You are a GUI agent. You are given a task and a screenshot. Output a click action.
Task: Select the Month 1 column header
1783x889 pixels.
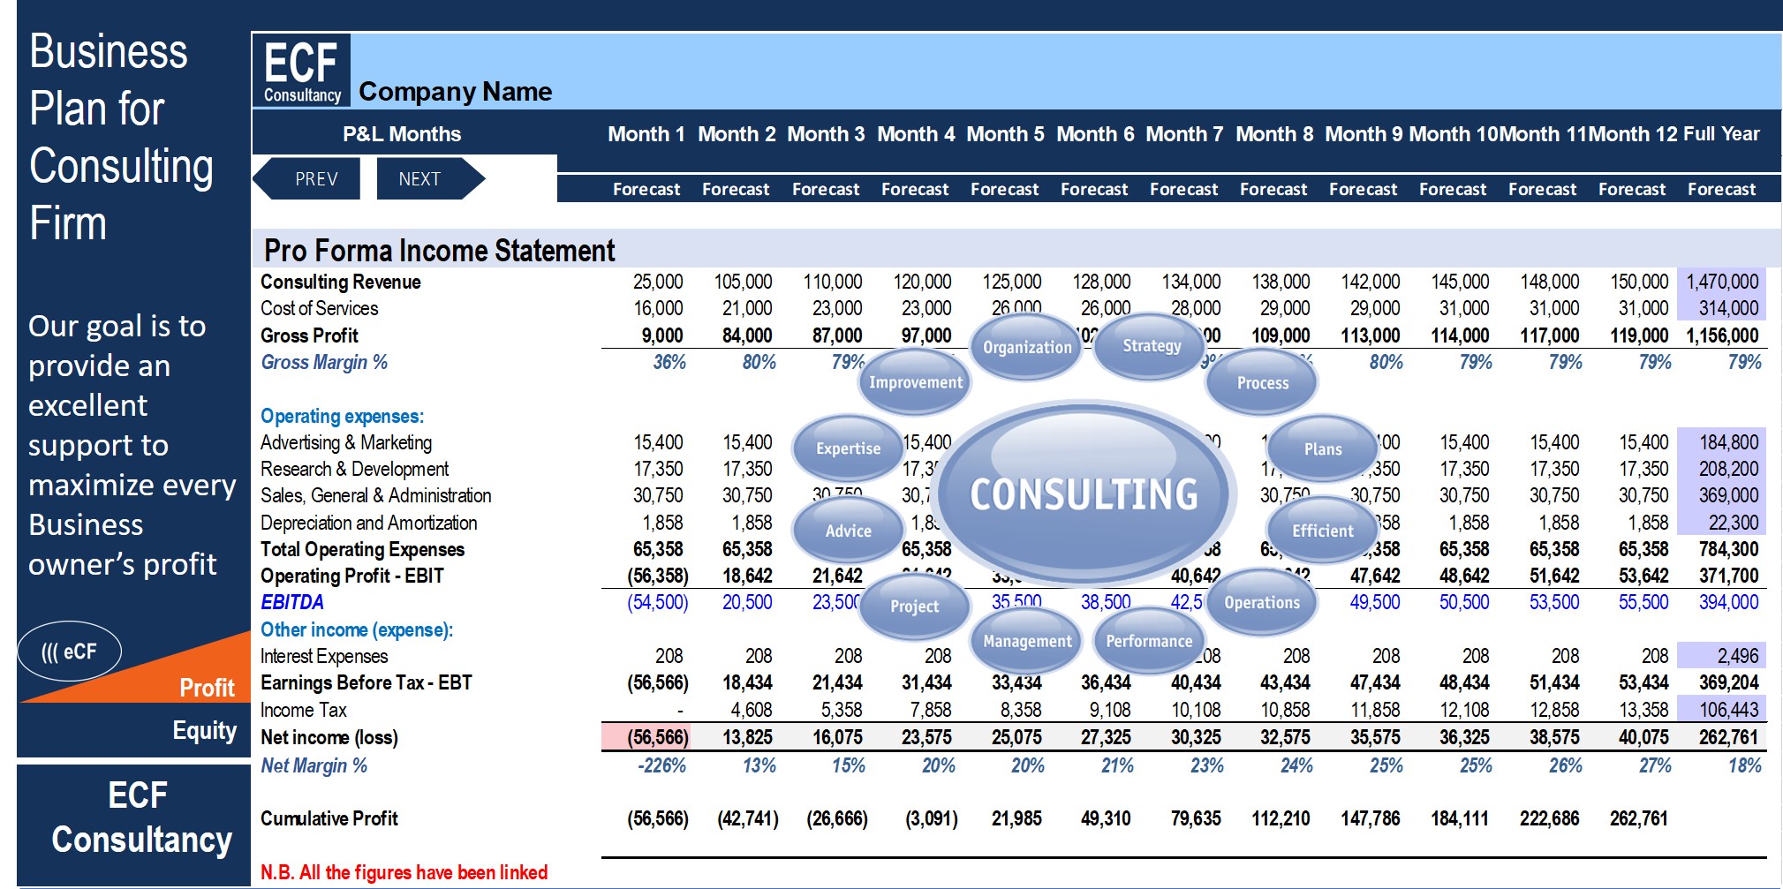(x=646, y=134)
